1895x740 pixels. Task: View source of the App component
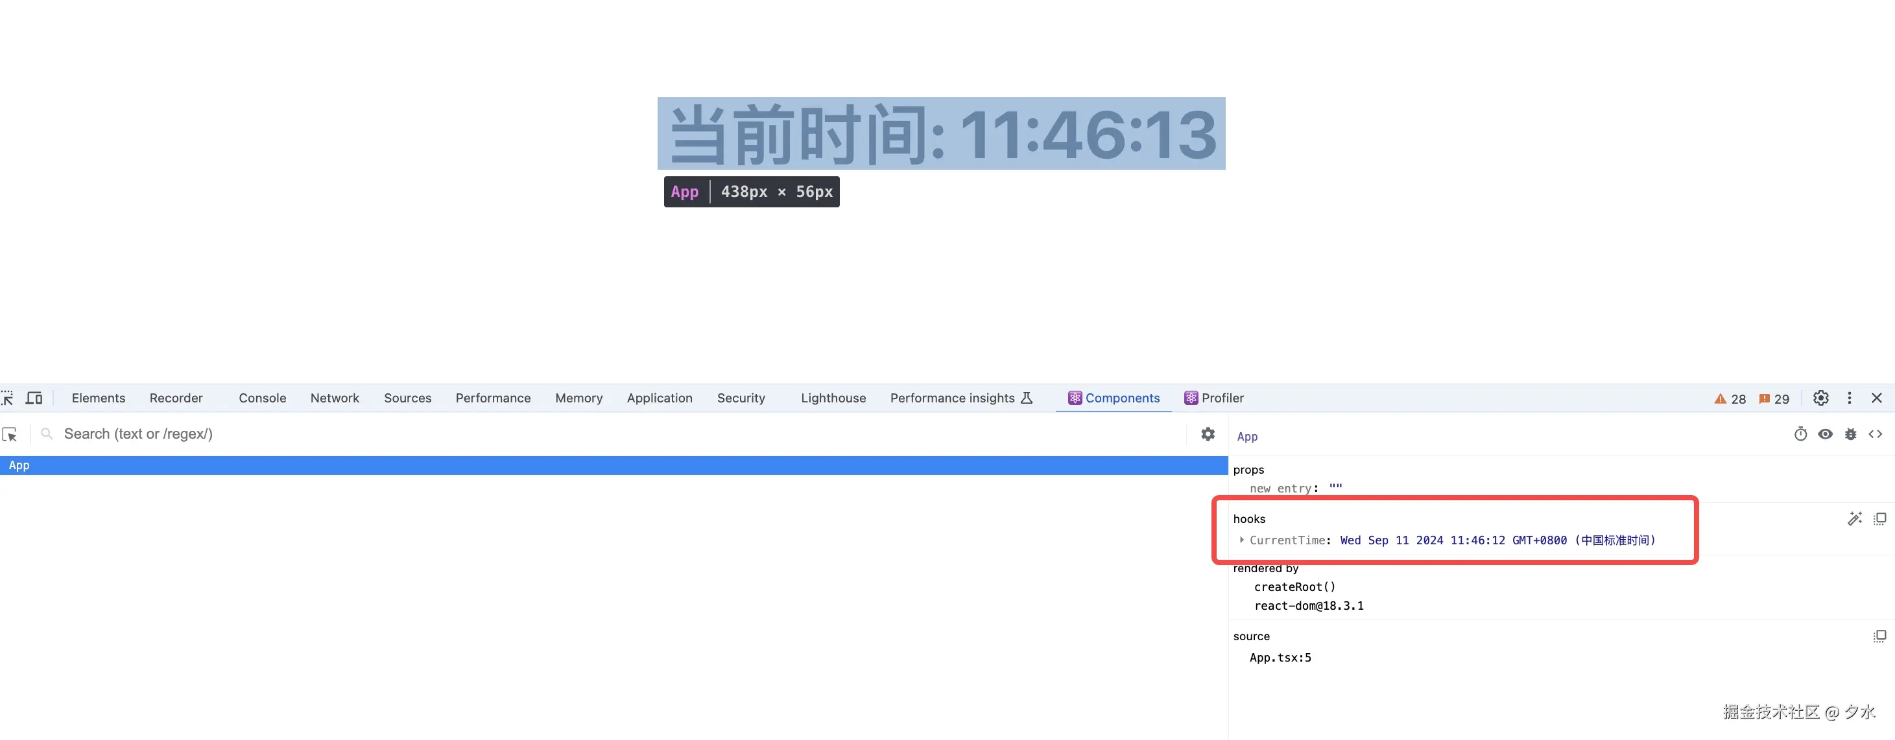click(x=1877, y=434)
